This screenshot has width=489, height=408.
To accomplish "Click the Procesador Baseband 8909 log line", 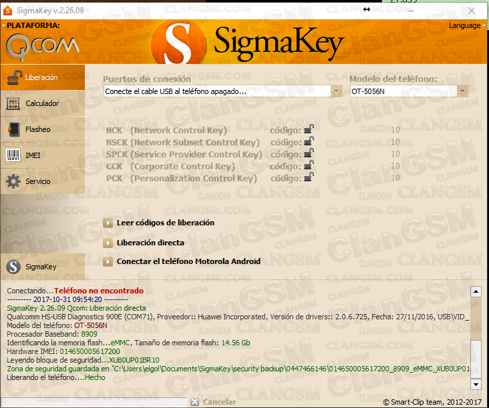I will (x=52, y=334).
